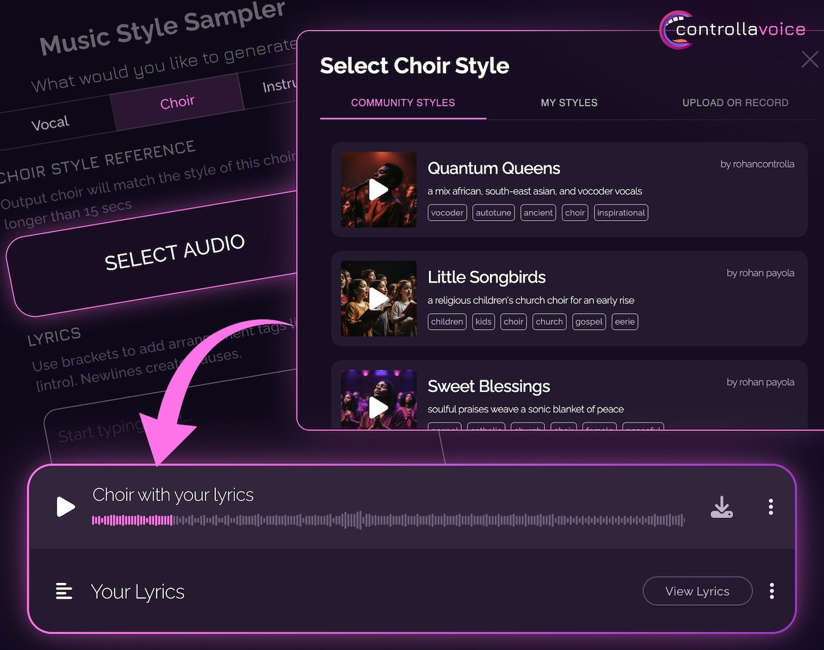Select the gospel tag on Little Songbirds

tap(589, 322)
